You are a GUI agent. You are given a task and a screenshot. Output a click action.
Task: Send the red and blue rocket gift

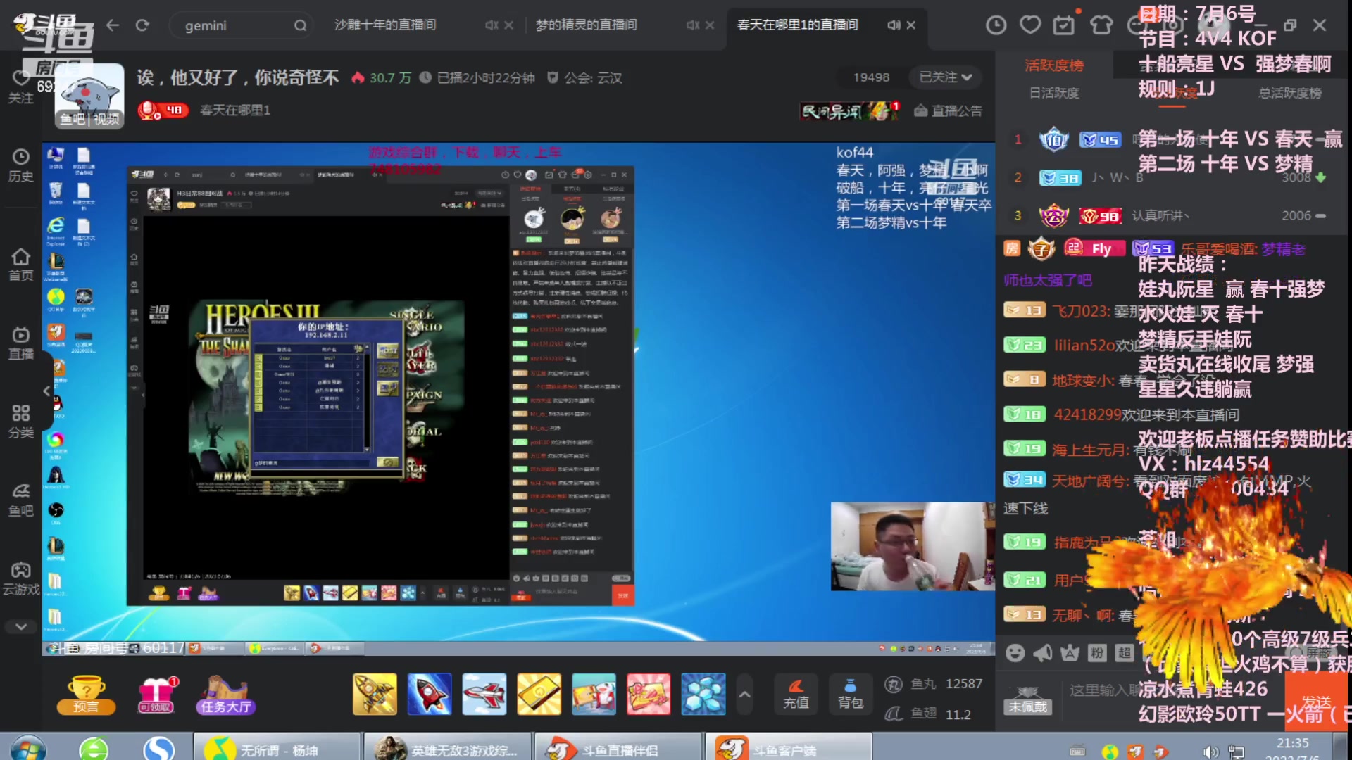429,694
